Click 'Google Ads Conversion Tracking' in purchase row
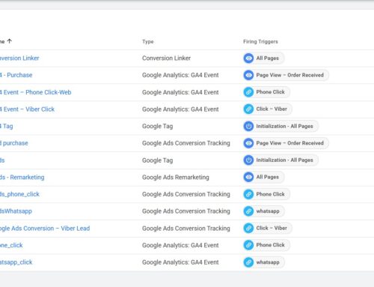This screenshot has width=374, height=287. [x=186, y=143]
